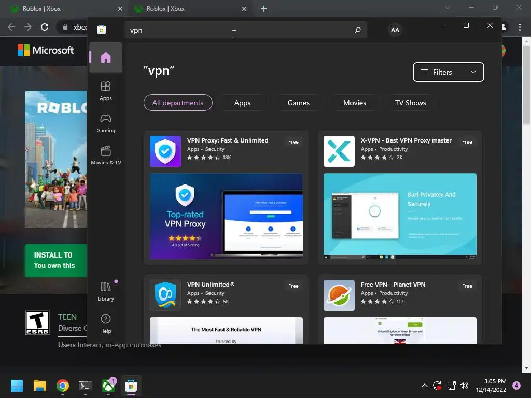Screen dimensions: 531x398
Task: Click the 117 ratings on Planet VPN
Action: [400, 302]
